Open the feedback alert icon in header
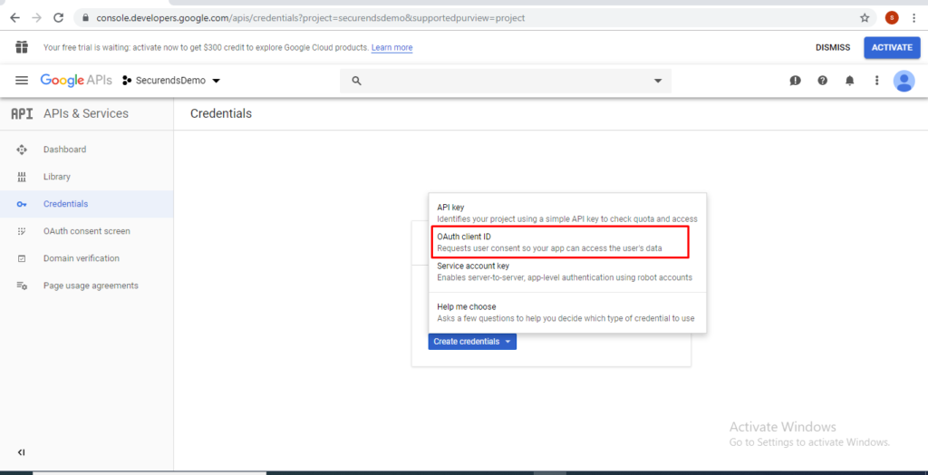Viewport: 928px width, 475px height. point(795,81)
